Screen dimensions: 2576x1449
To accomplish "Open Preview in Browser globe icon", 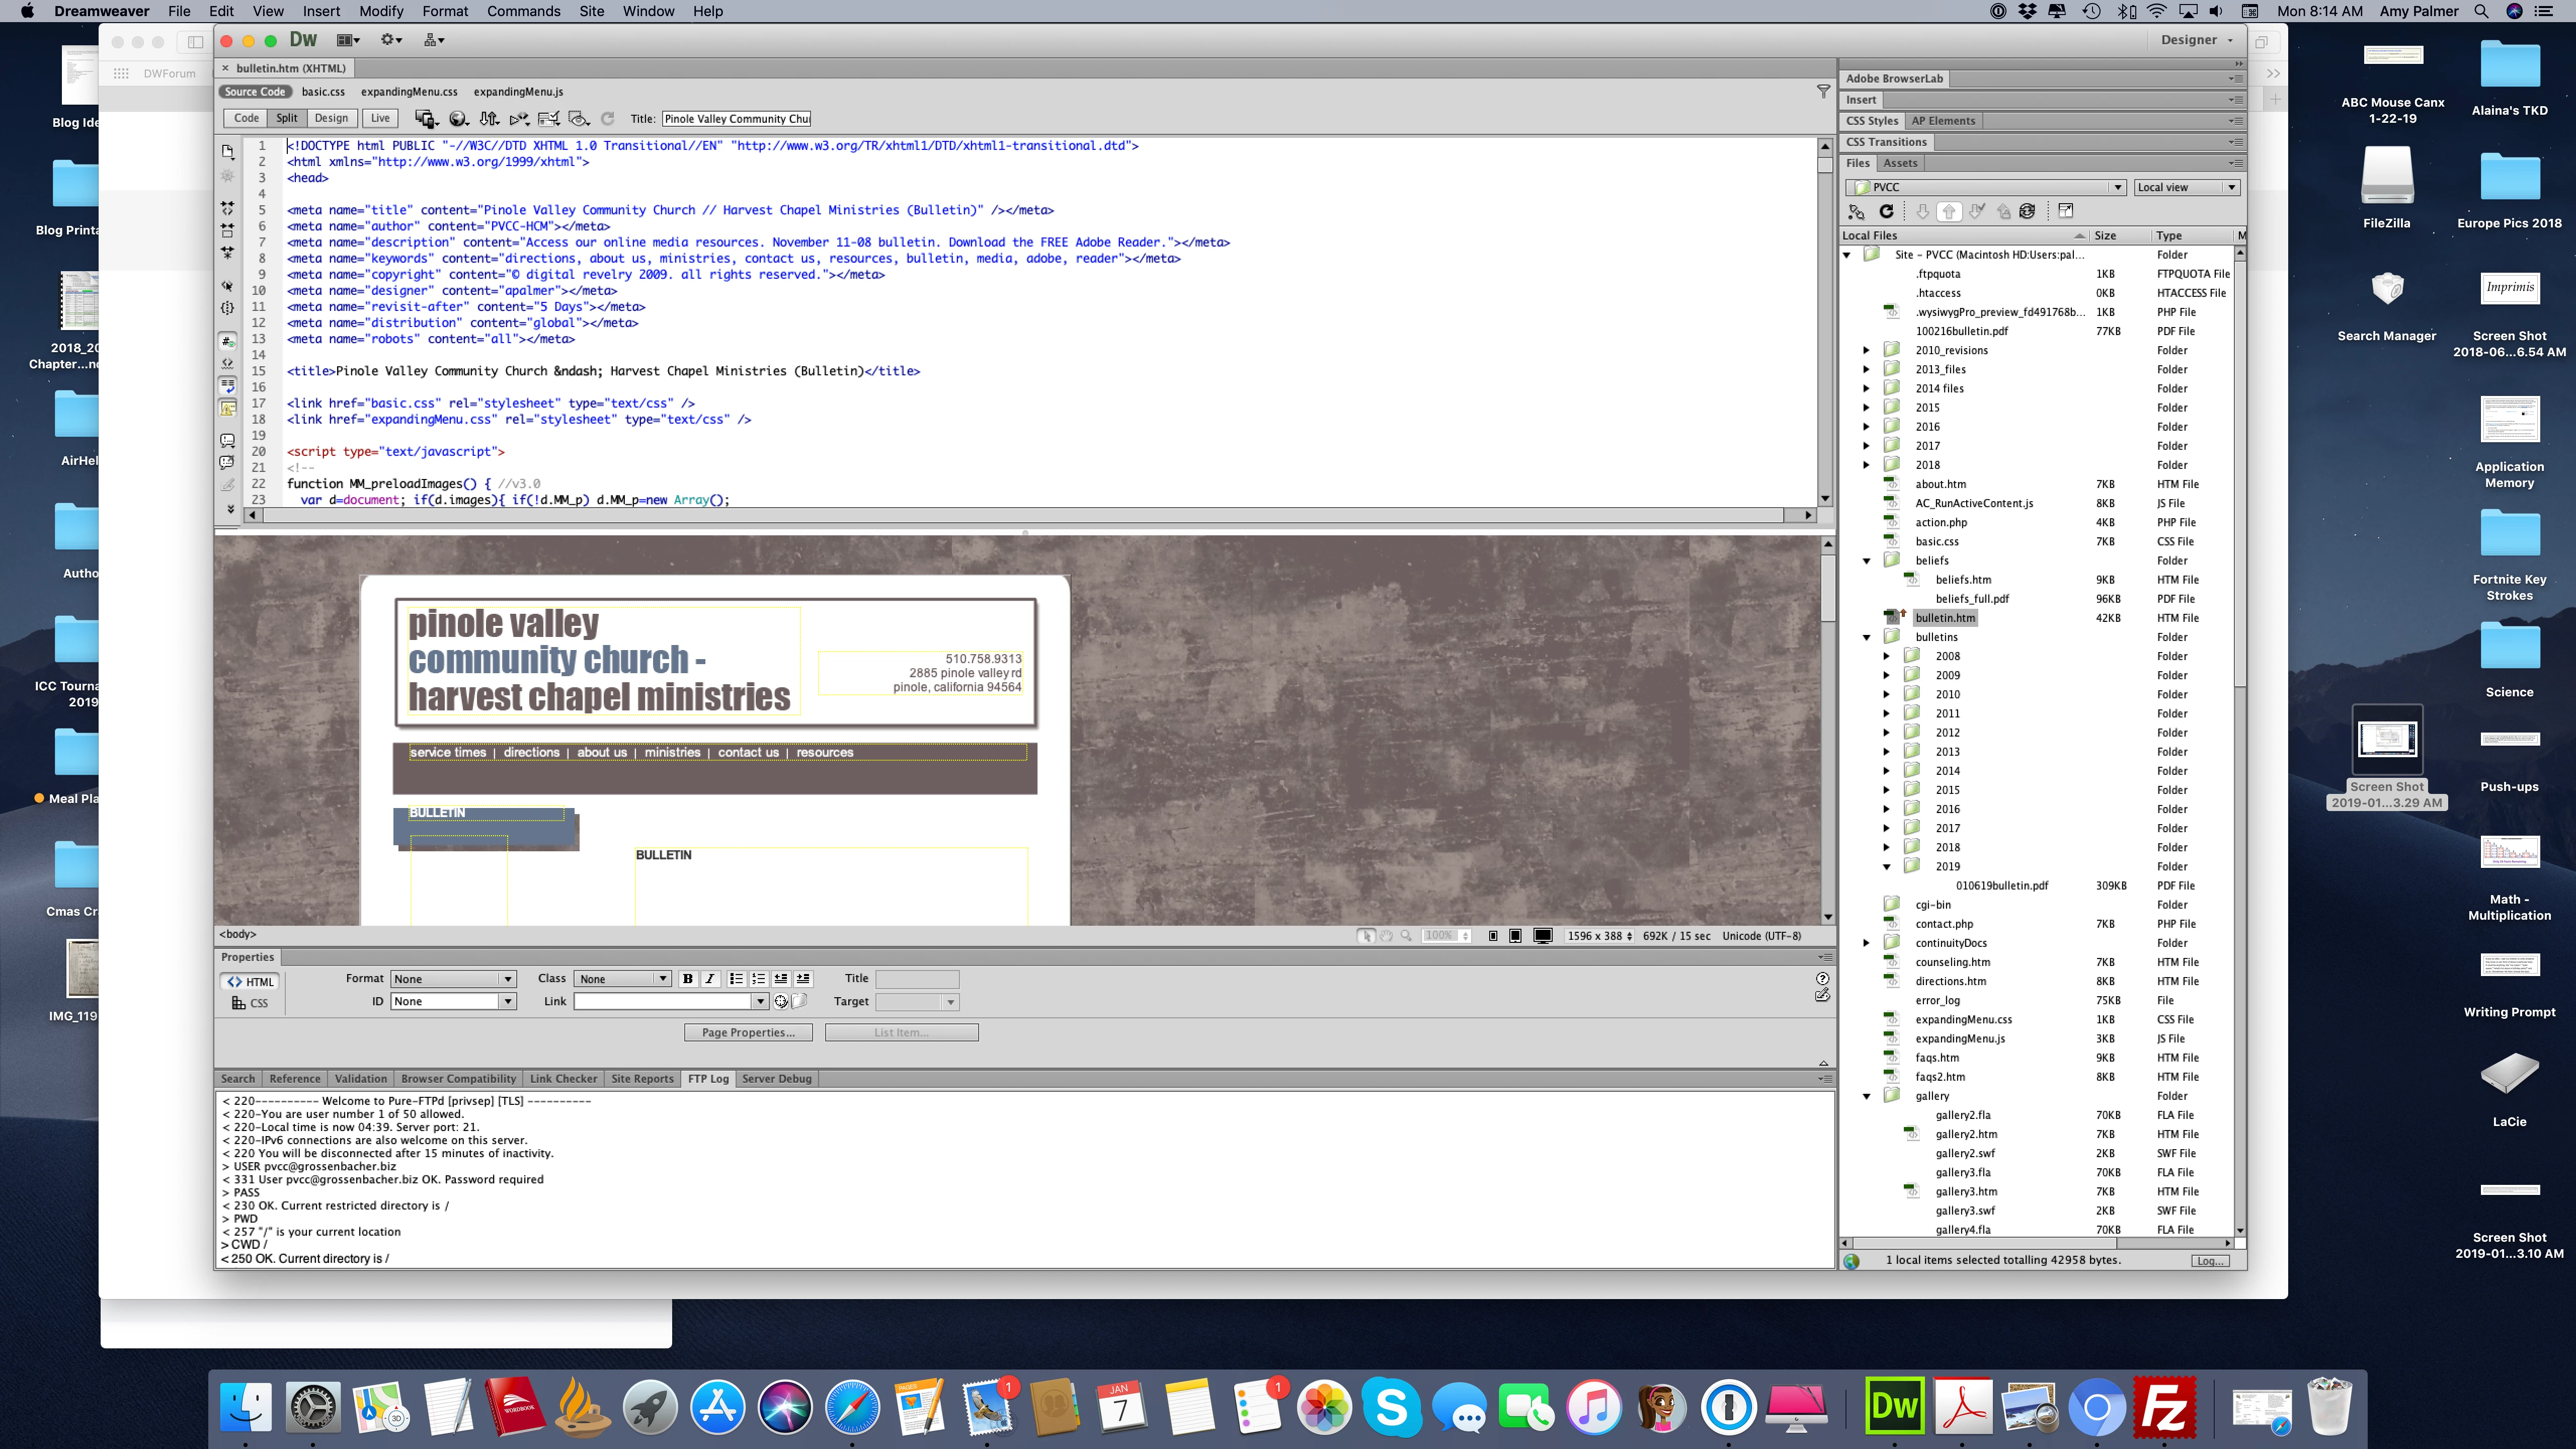I will [458, 118].
